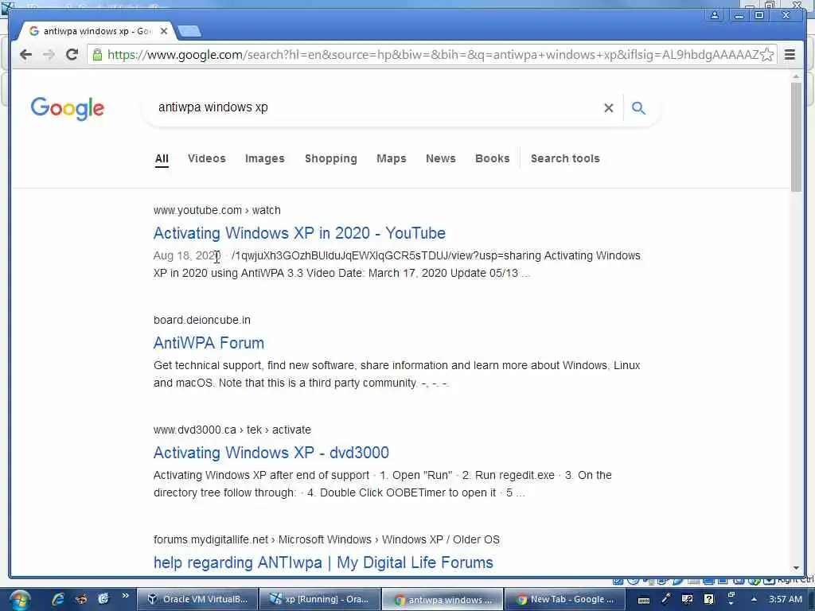
Task: Click the keyboard tray icon
Action: 643,600
